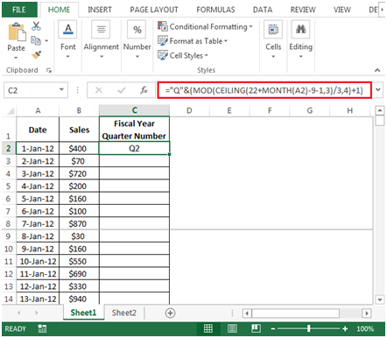Viewport: 387px width, 338px height.
Task: Switch to Page Layout view
Action: 232,328
